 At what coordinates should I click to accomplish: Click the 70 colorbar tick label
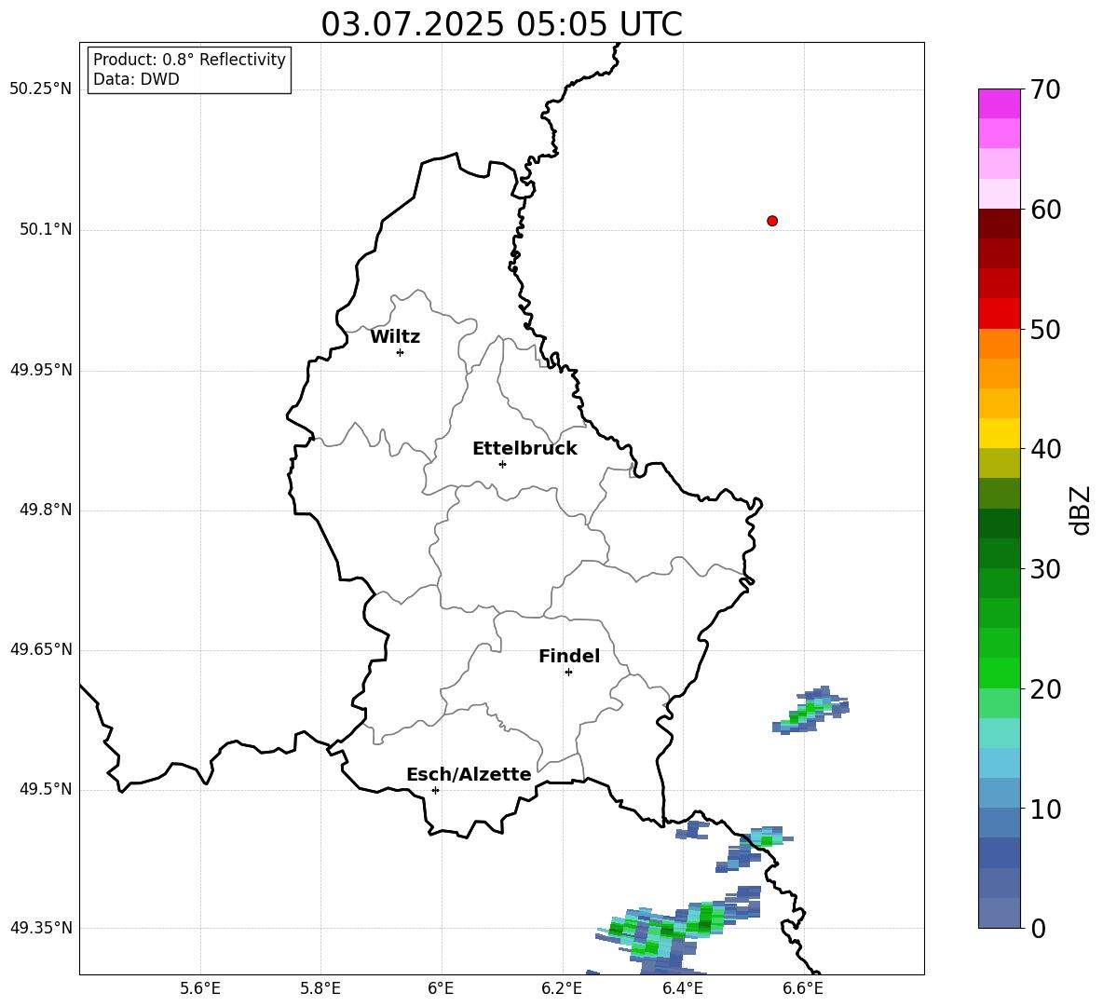coord(1045,90)
